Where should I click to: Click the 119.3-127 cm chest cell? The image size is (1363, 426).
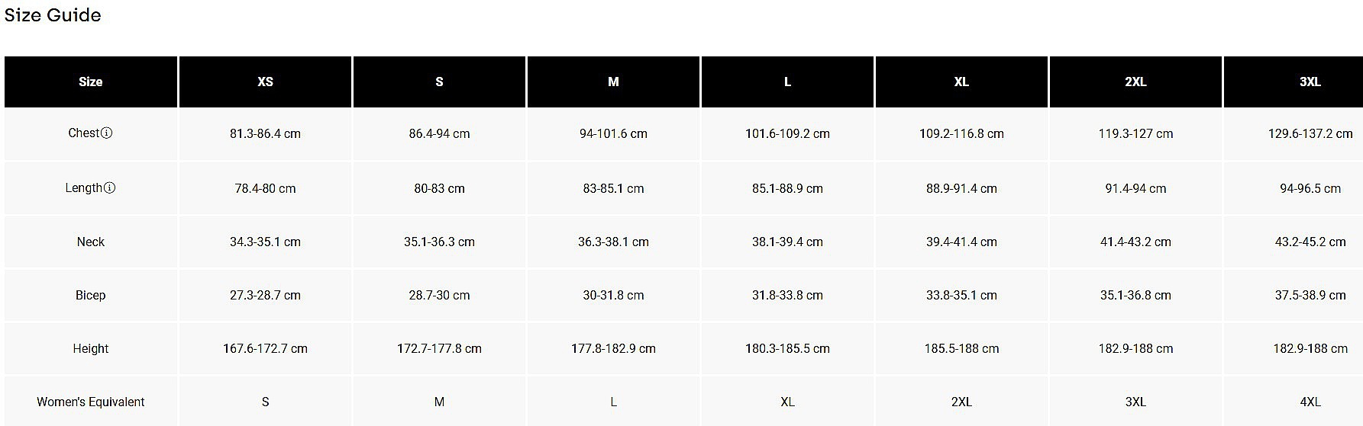pyautogui.click(x=1135, y=133)
